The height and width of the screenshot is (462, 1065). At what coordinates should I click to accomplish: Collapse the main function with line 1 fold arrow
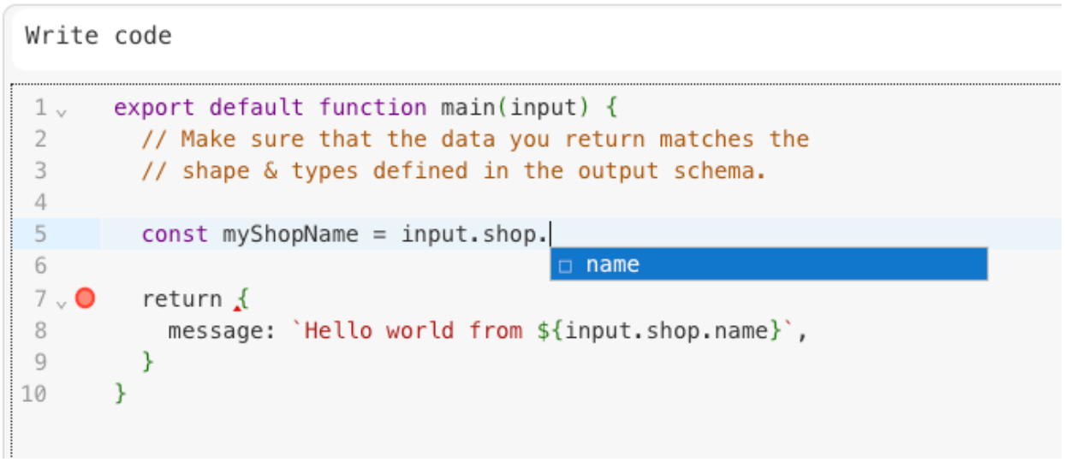point(62,111)
